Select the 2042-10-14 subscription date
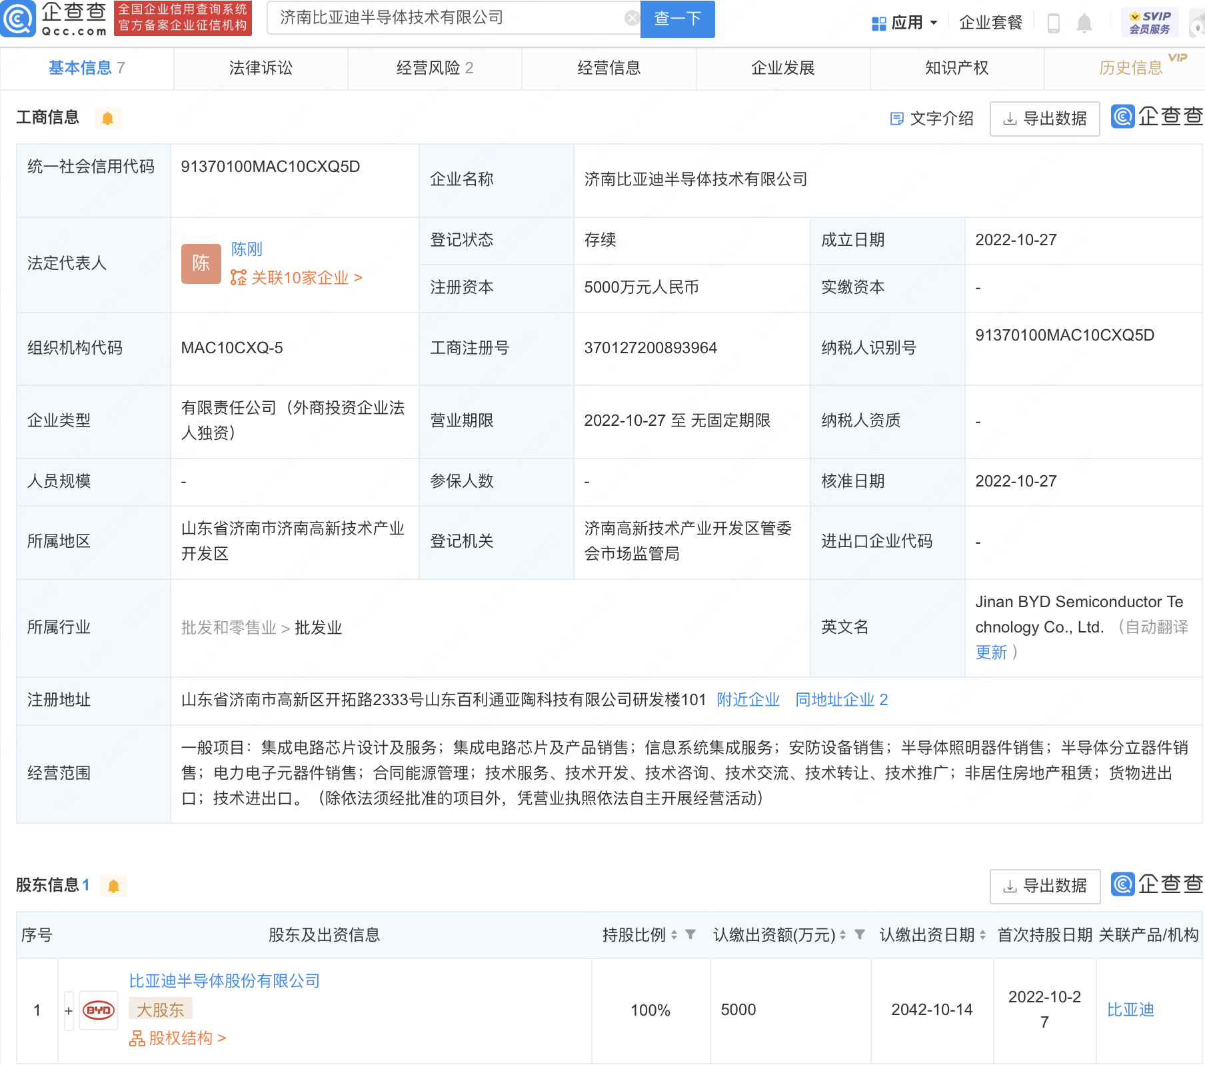The width and height of the screenshot is (1205, 1065). click(932, 1010)
